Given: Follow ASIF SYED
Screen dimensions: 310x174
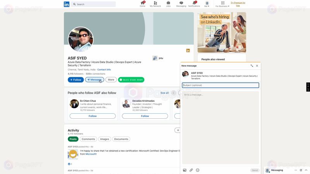Looking at the screenshot, I should (76, 80).
